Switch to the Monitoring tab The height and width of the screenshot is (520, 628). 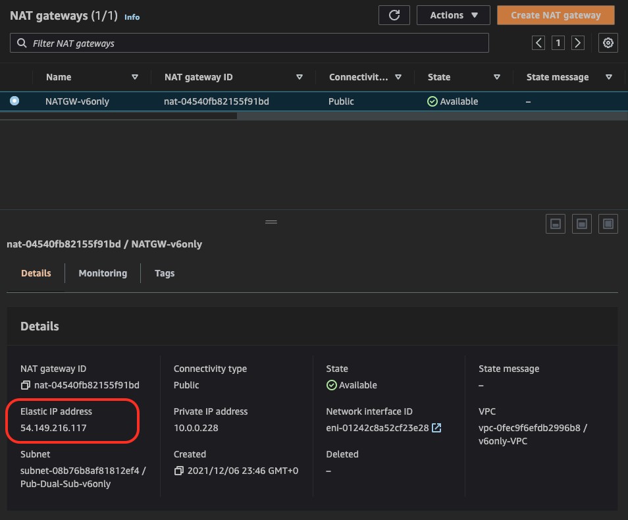pyautogui.click(x=103, y=273)
